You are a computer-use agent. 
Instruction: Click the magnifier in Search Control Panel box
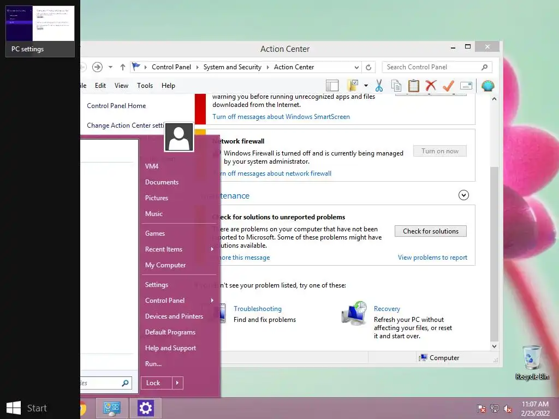pos(484,67)
